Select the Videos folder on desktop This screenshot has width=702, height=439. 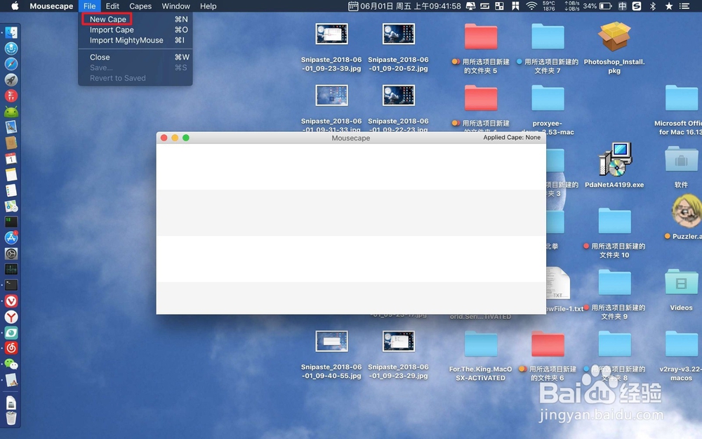[x=681, y=284]
